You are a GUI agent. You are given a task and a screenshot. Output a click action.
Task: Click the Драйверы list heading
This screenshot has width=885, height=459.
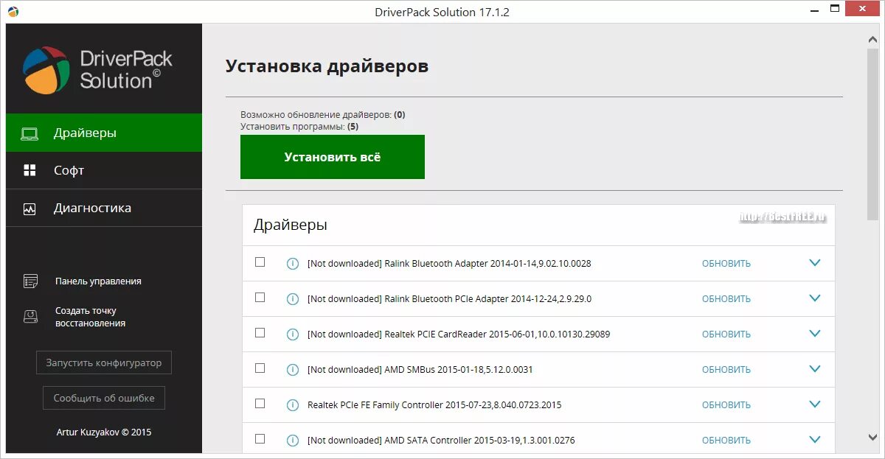click(x=291, y=225)
